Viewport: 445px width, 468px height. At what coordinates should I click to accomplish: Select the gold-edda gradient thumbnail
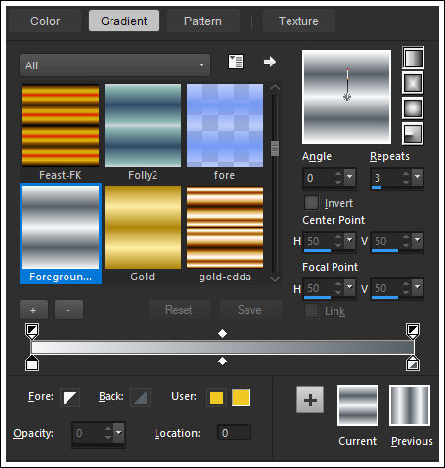pos(225,228)
